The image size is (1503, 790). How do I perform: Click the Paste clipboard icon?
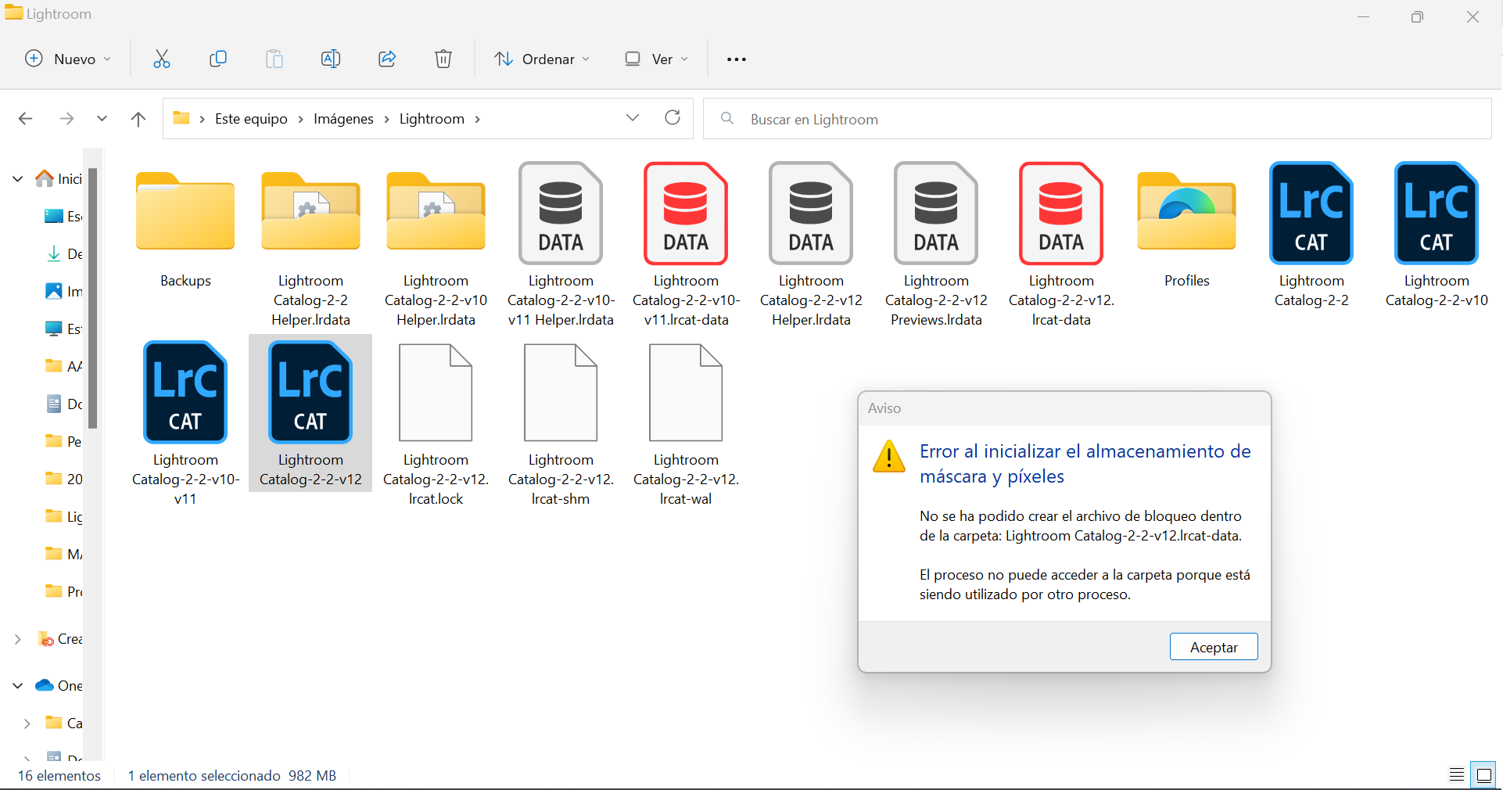click(x=274, y=59)
